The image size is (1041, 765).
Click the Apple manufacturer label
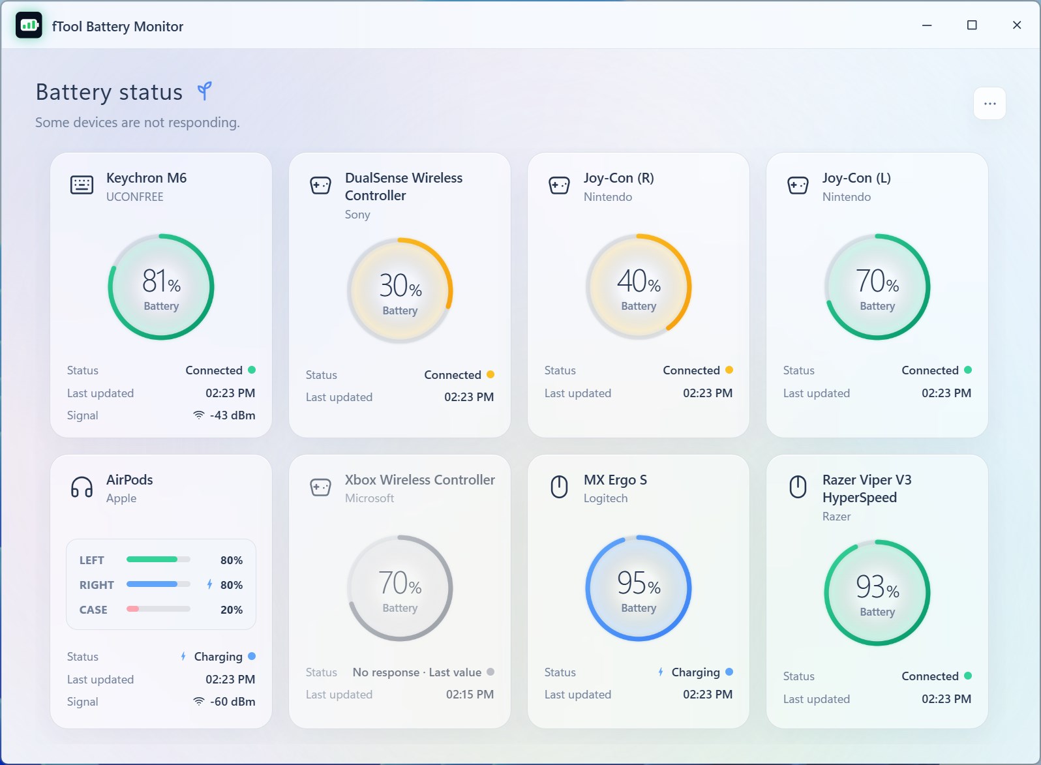tap(121, 499)
